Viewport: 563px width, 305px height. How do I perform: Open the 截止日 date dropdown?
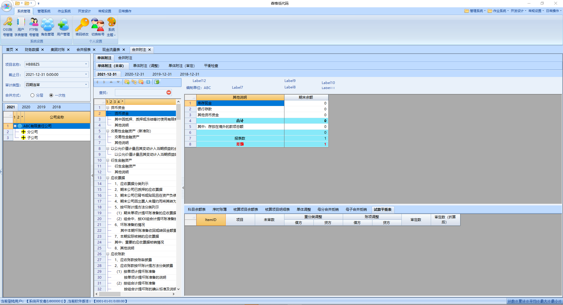(x=86, y=74)
